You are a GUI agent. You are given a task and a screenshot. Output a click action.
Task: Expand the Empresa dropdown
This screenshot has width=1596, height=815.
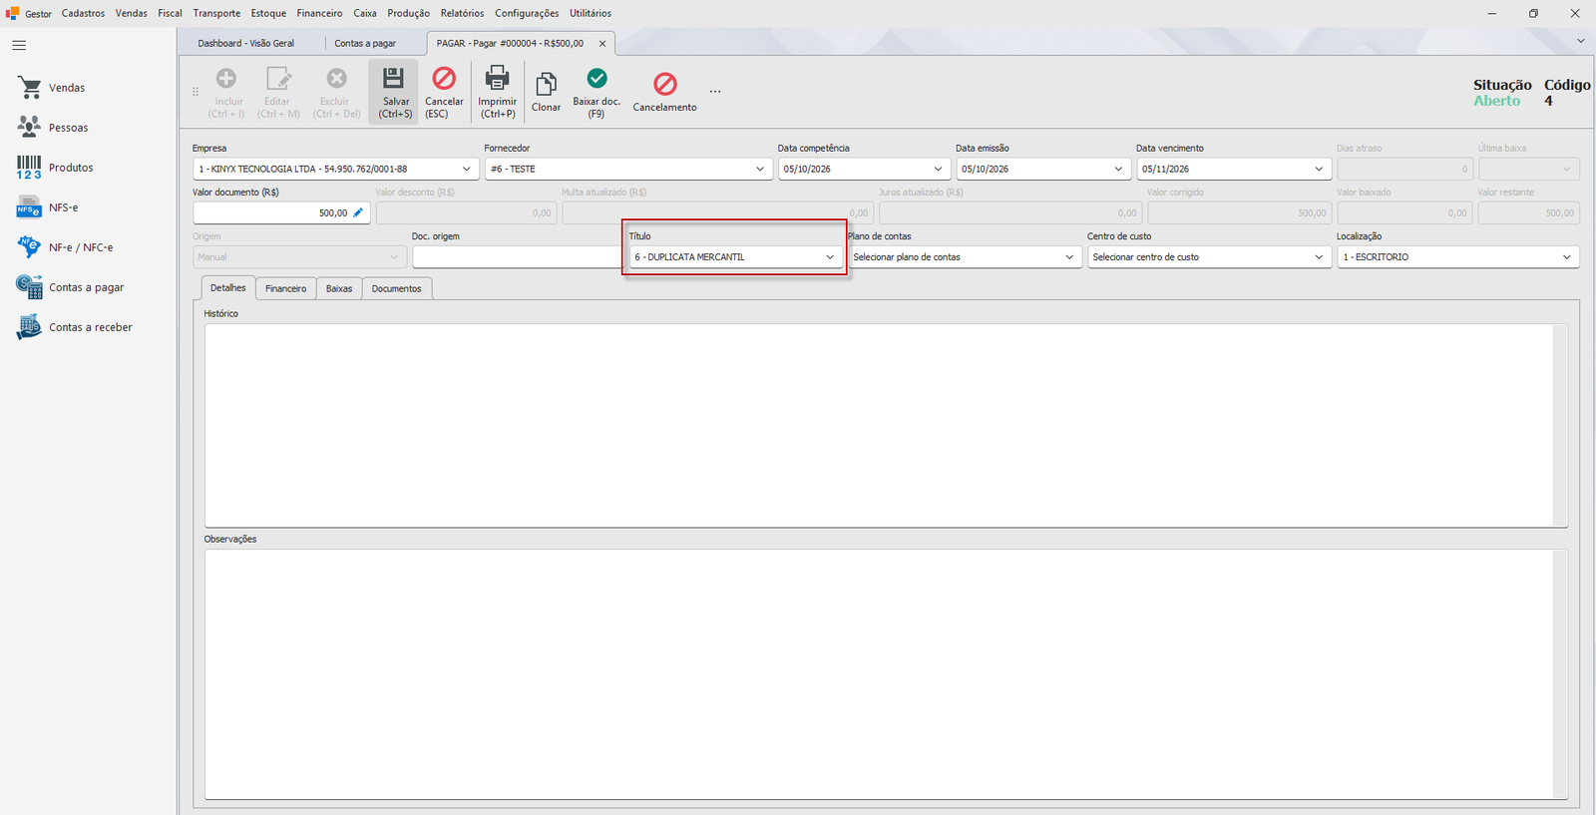point(466,170)
